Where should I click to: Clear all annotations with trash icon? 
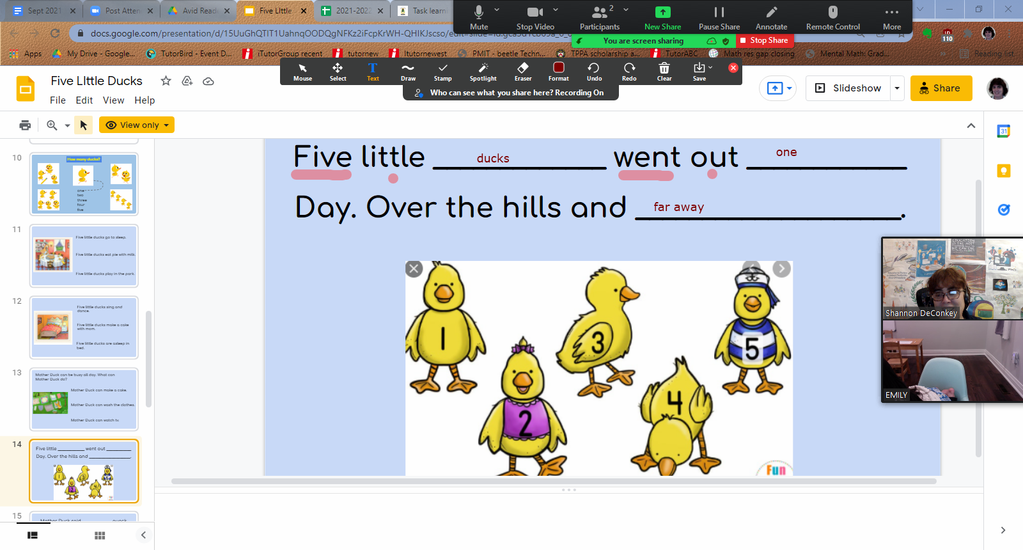664,72
